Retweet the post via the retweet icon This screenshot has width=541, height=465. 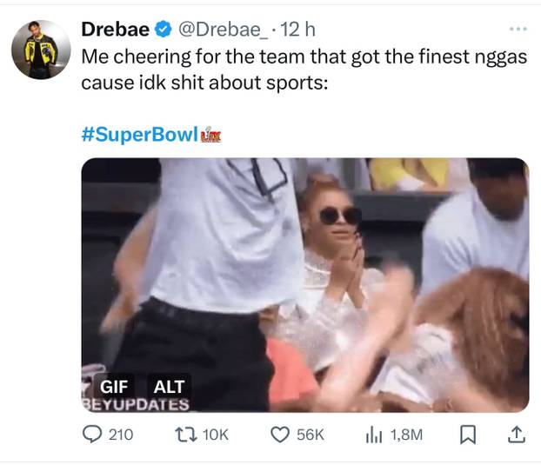186,435
